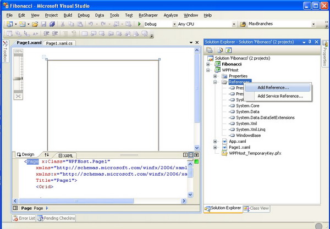Collapse the WPFHost project node
Viewport: 330px width, 229px height.
[x=208, y=70]
